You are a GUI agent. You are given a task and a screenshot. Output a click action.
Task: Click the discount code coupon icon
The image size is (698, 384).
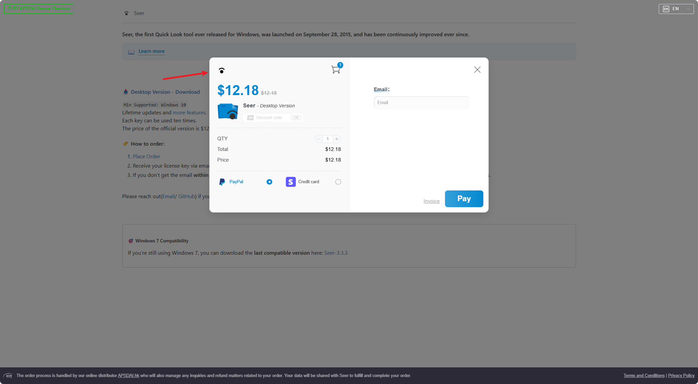coord(250,118)
